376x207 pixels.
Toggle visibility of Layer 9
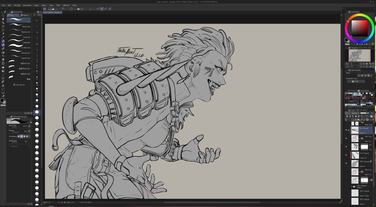click(346, 163)
